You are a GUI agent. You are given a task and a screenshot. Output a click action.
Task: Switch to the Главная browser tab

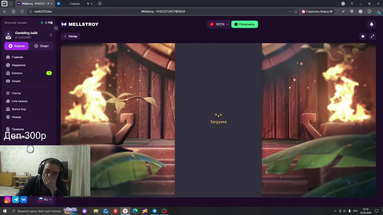click(75, 4)
